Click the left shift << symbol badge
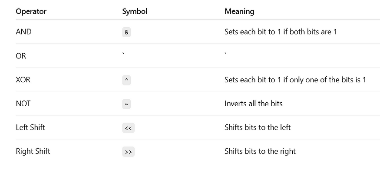 [x=128, y=128]
